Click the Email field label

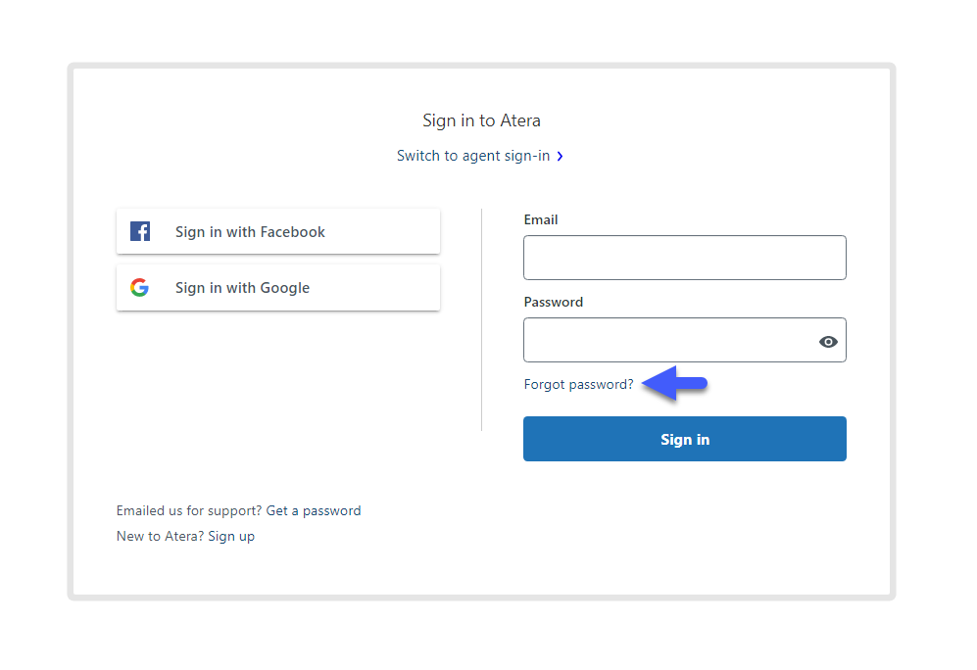pos(541,219)
